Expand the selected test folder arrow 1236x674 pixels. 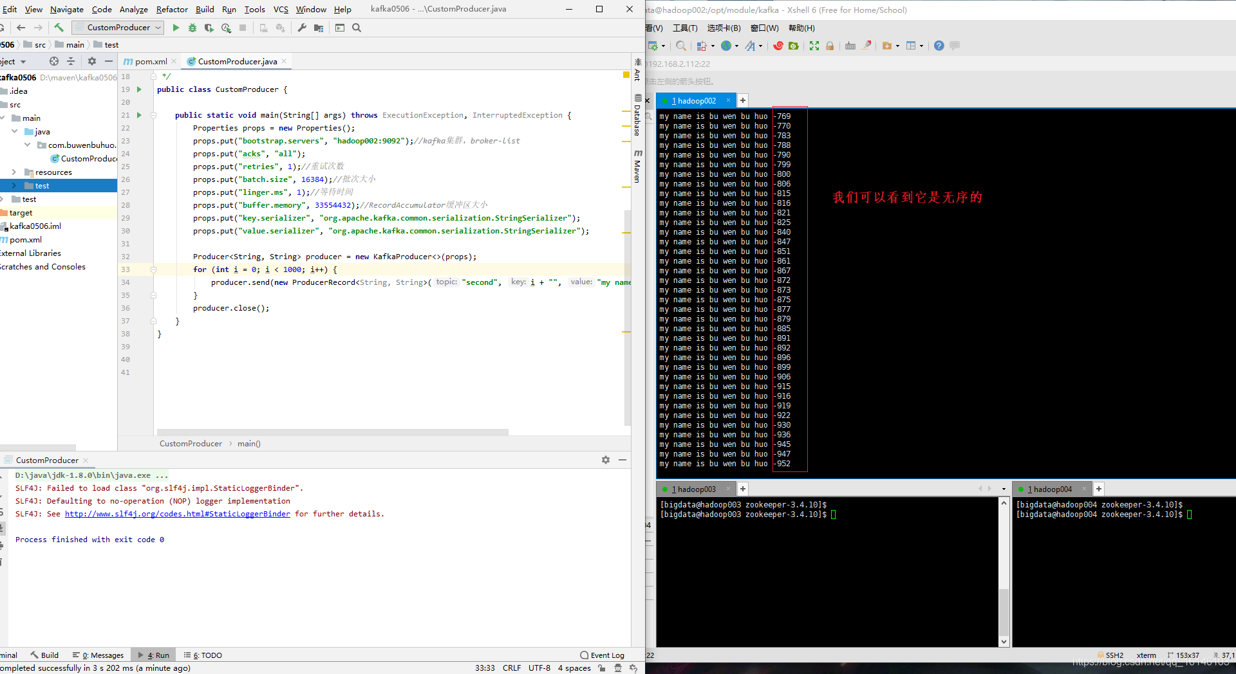coord(14,185)
